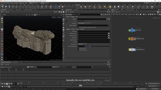Click the Reflection Mask selector icon
The width and height of the screenshot is (161, 90).
tap(109, 33)
